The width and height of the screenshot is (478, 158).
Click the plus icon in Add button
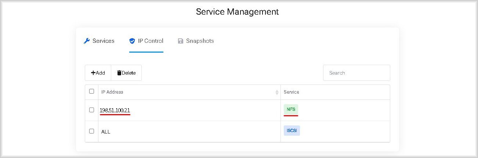pos(93,73)
